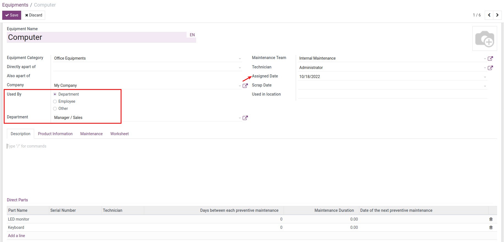
Task: Upload equipment photo via camera icon
Action: pyautogui.click(x=484, y=38)
